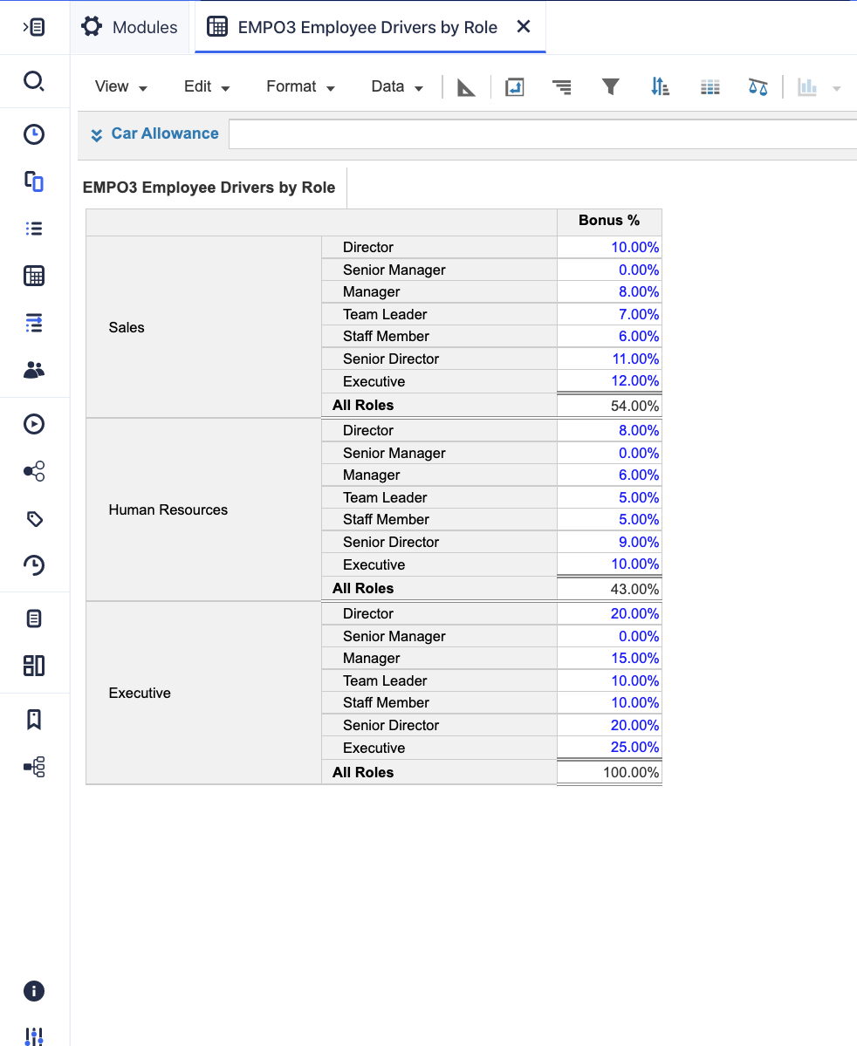The height and width of the screenshot is (1046, 857).
Task: Click the info icon at the sidebar bottom
Action: tap(33, 991)
